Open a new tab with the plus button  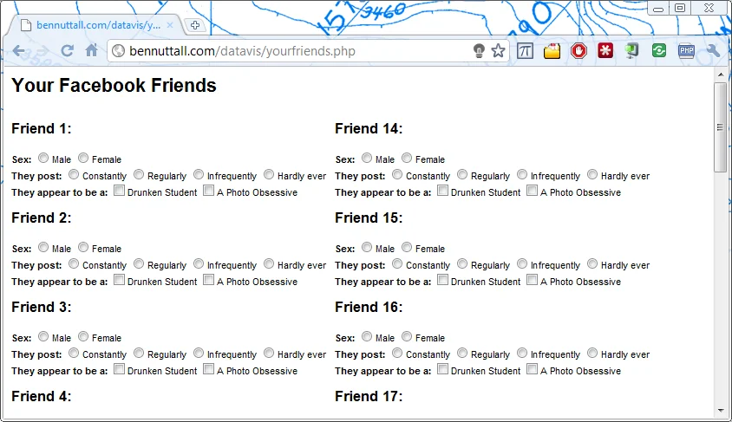[195, 25]
